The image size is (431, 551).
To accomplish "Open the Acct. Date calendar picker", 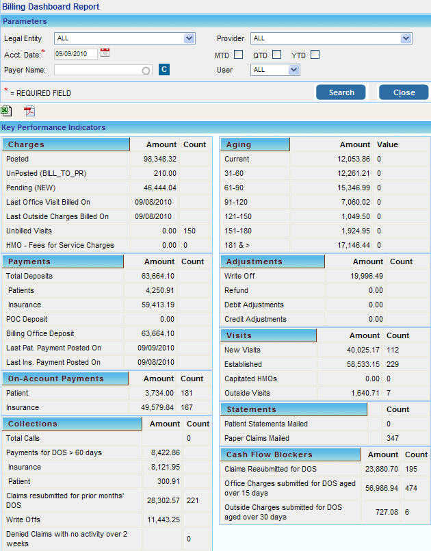I will pos(105,53).
